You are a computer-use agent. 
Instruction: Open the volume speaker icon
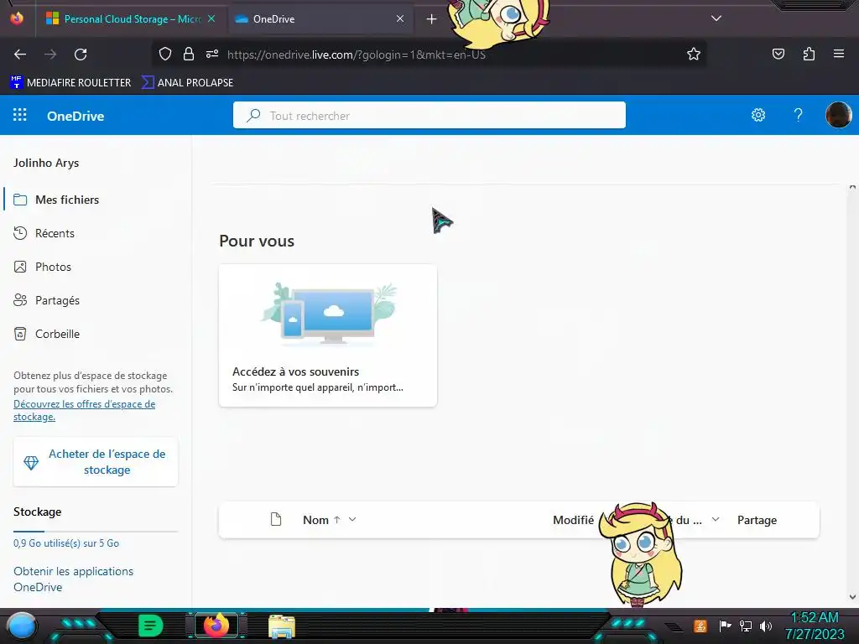(x=766, y=626)
